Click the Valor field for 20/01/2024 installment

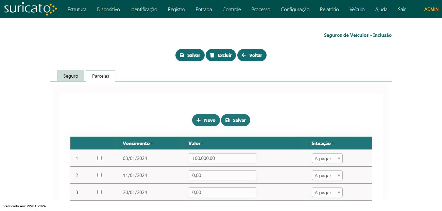click(222, 192)
